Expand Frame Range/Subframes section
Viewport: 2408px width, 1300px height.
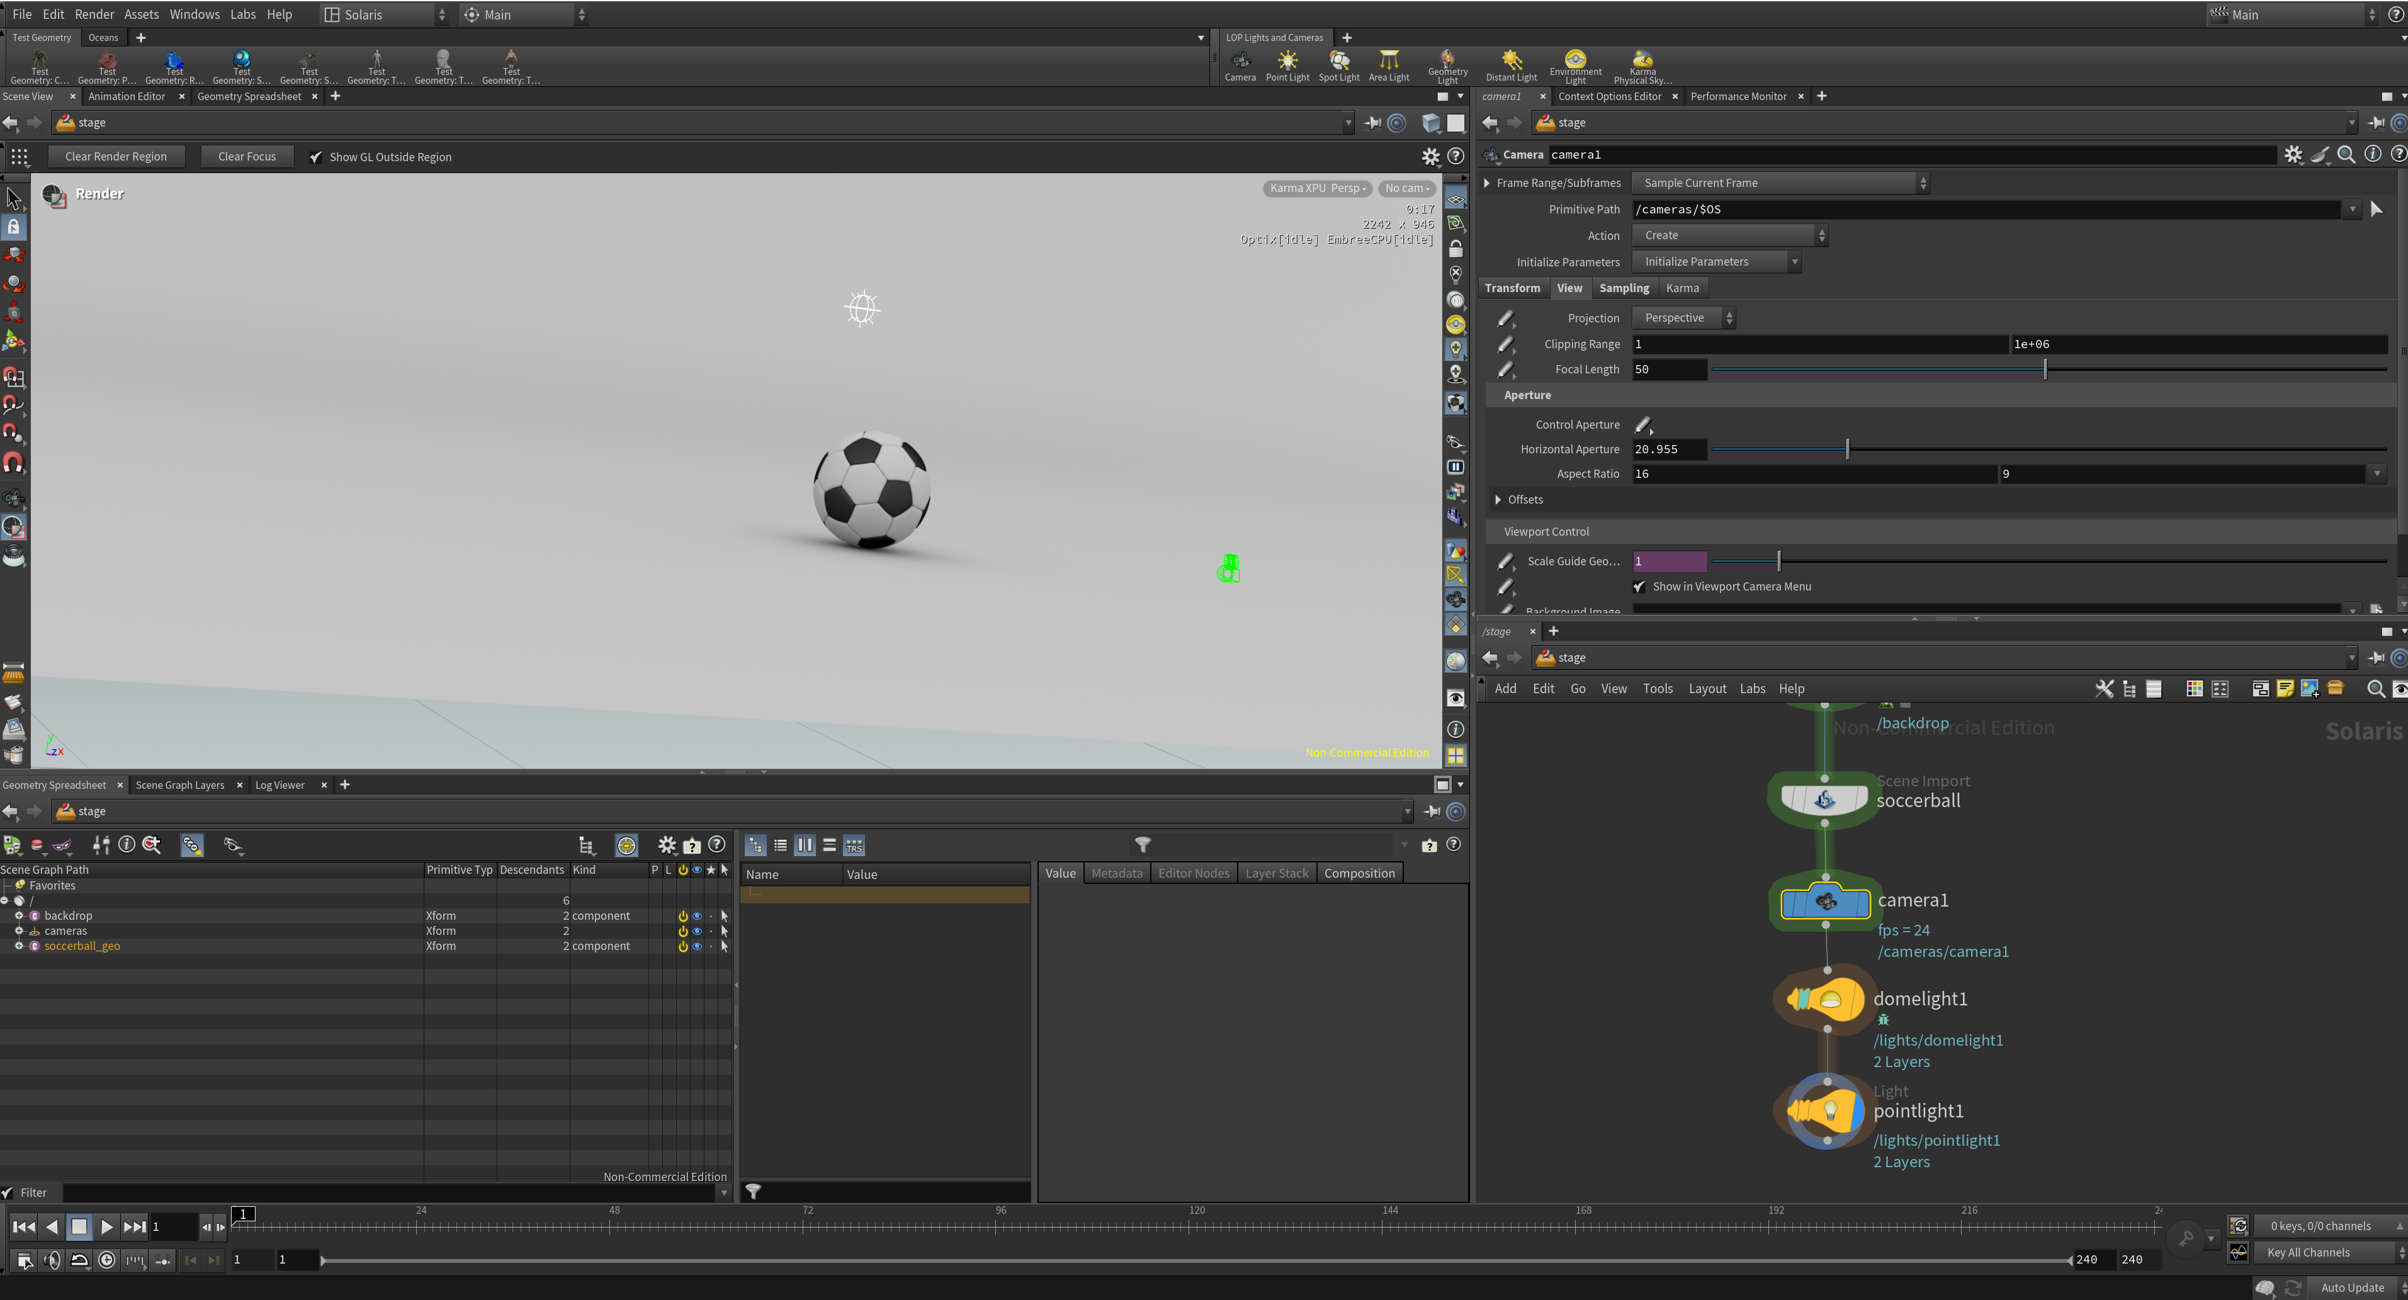pyautogui.click(x=1486, y=183)
